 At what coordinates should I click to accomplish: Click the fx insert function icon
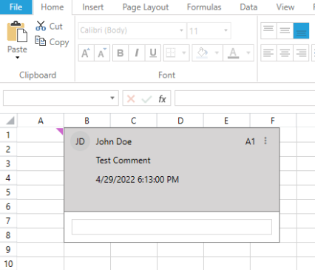162,99
